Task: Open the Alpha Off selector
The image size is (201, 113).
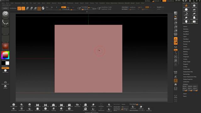Action: (5, 30)
